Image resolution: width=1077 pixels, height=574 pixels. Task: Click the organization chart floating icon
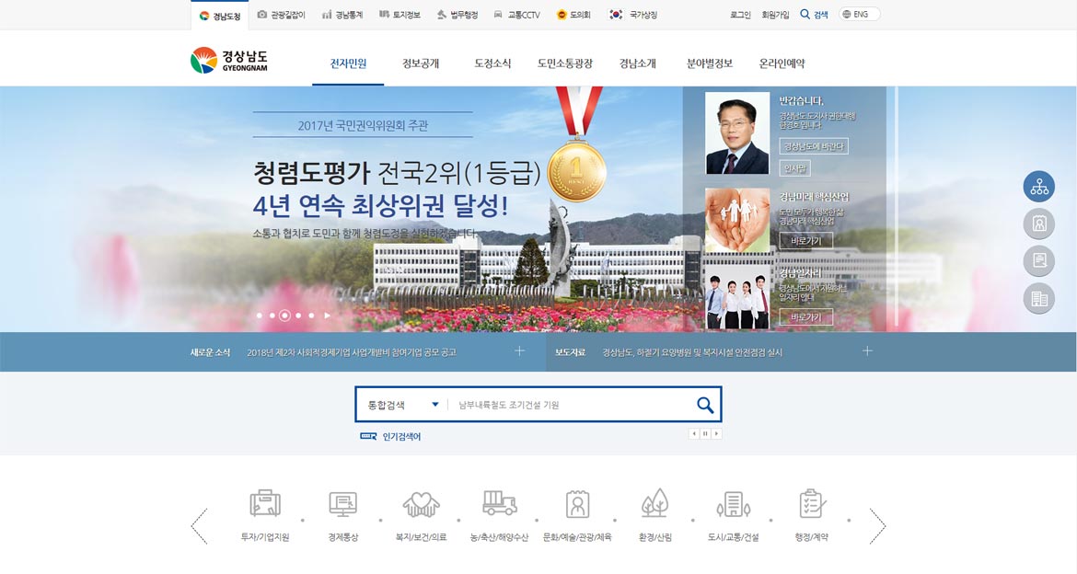[x=1039, y=186]
